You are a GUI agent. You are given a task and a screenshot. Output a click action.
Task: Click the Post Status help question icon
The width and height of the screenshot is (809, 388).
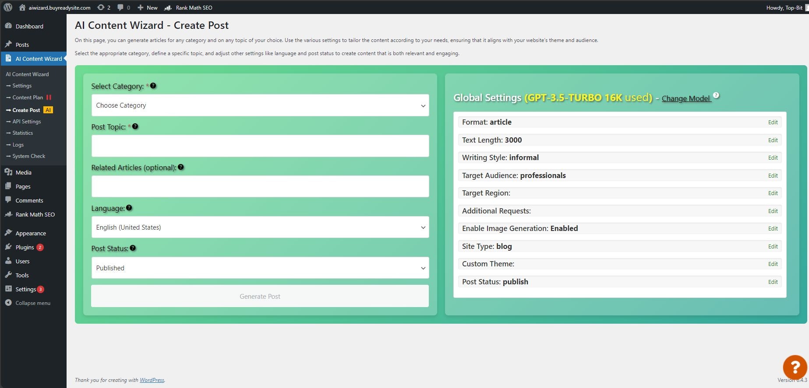(133, 248)
